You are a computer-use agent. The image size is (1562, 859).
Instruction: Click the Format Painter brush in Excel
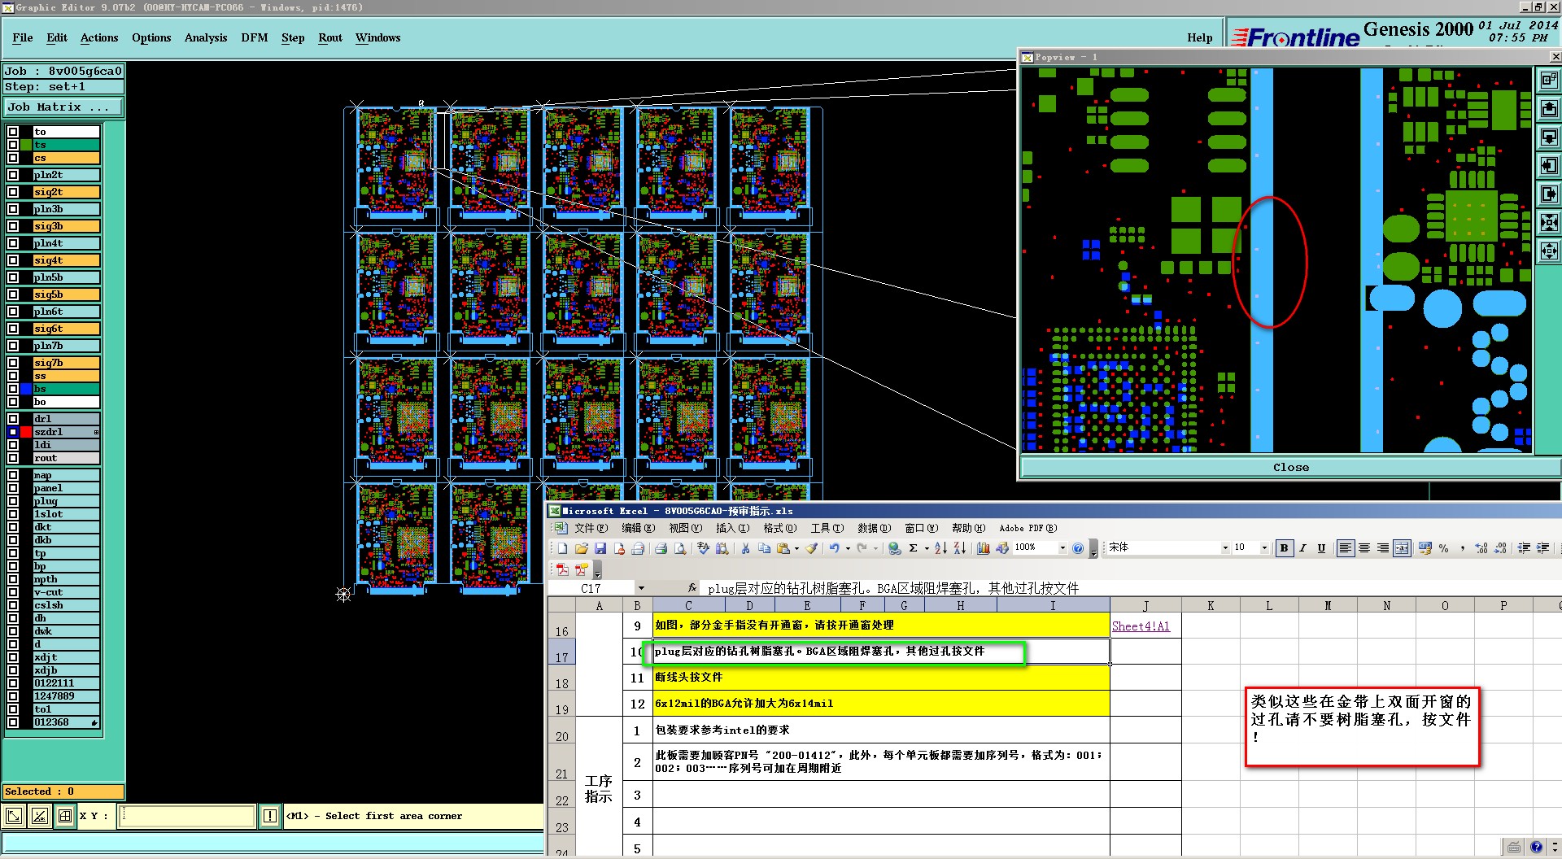coord(811,548)
